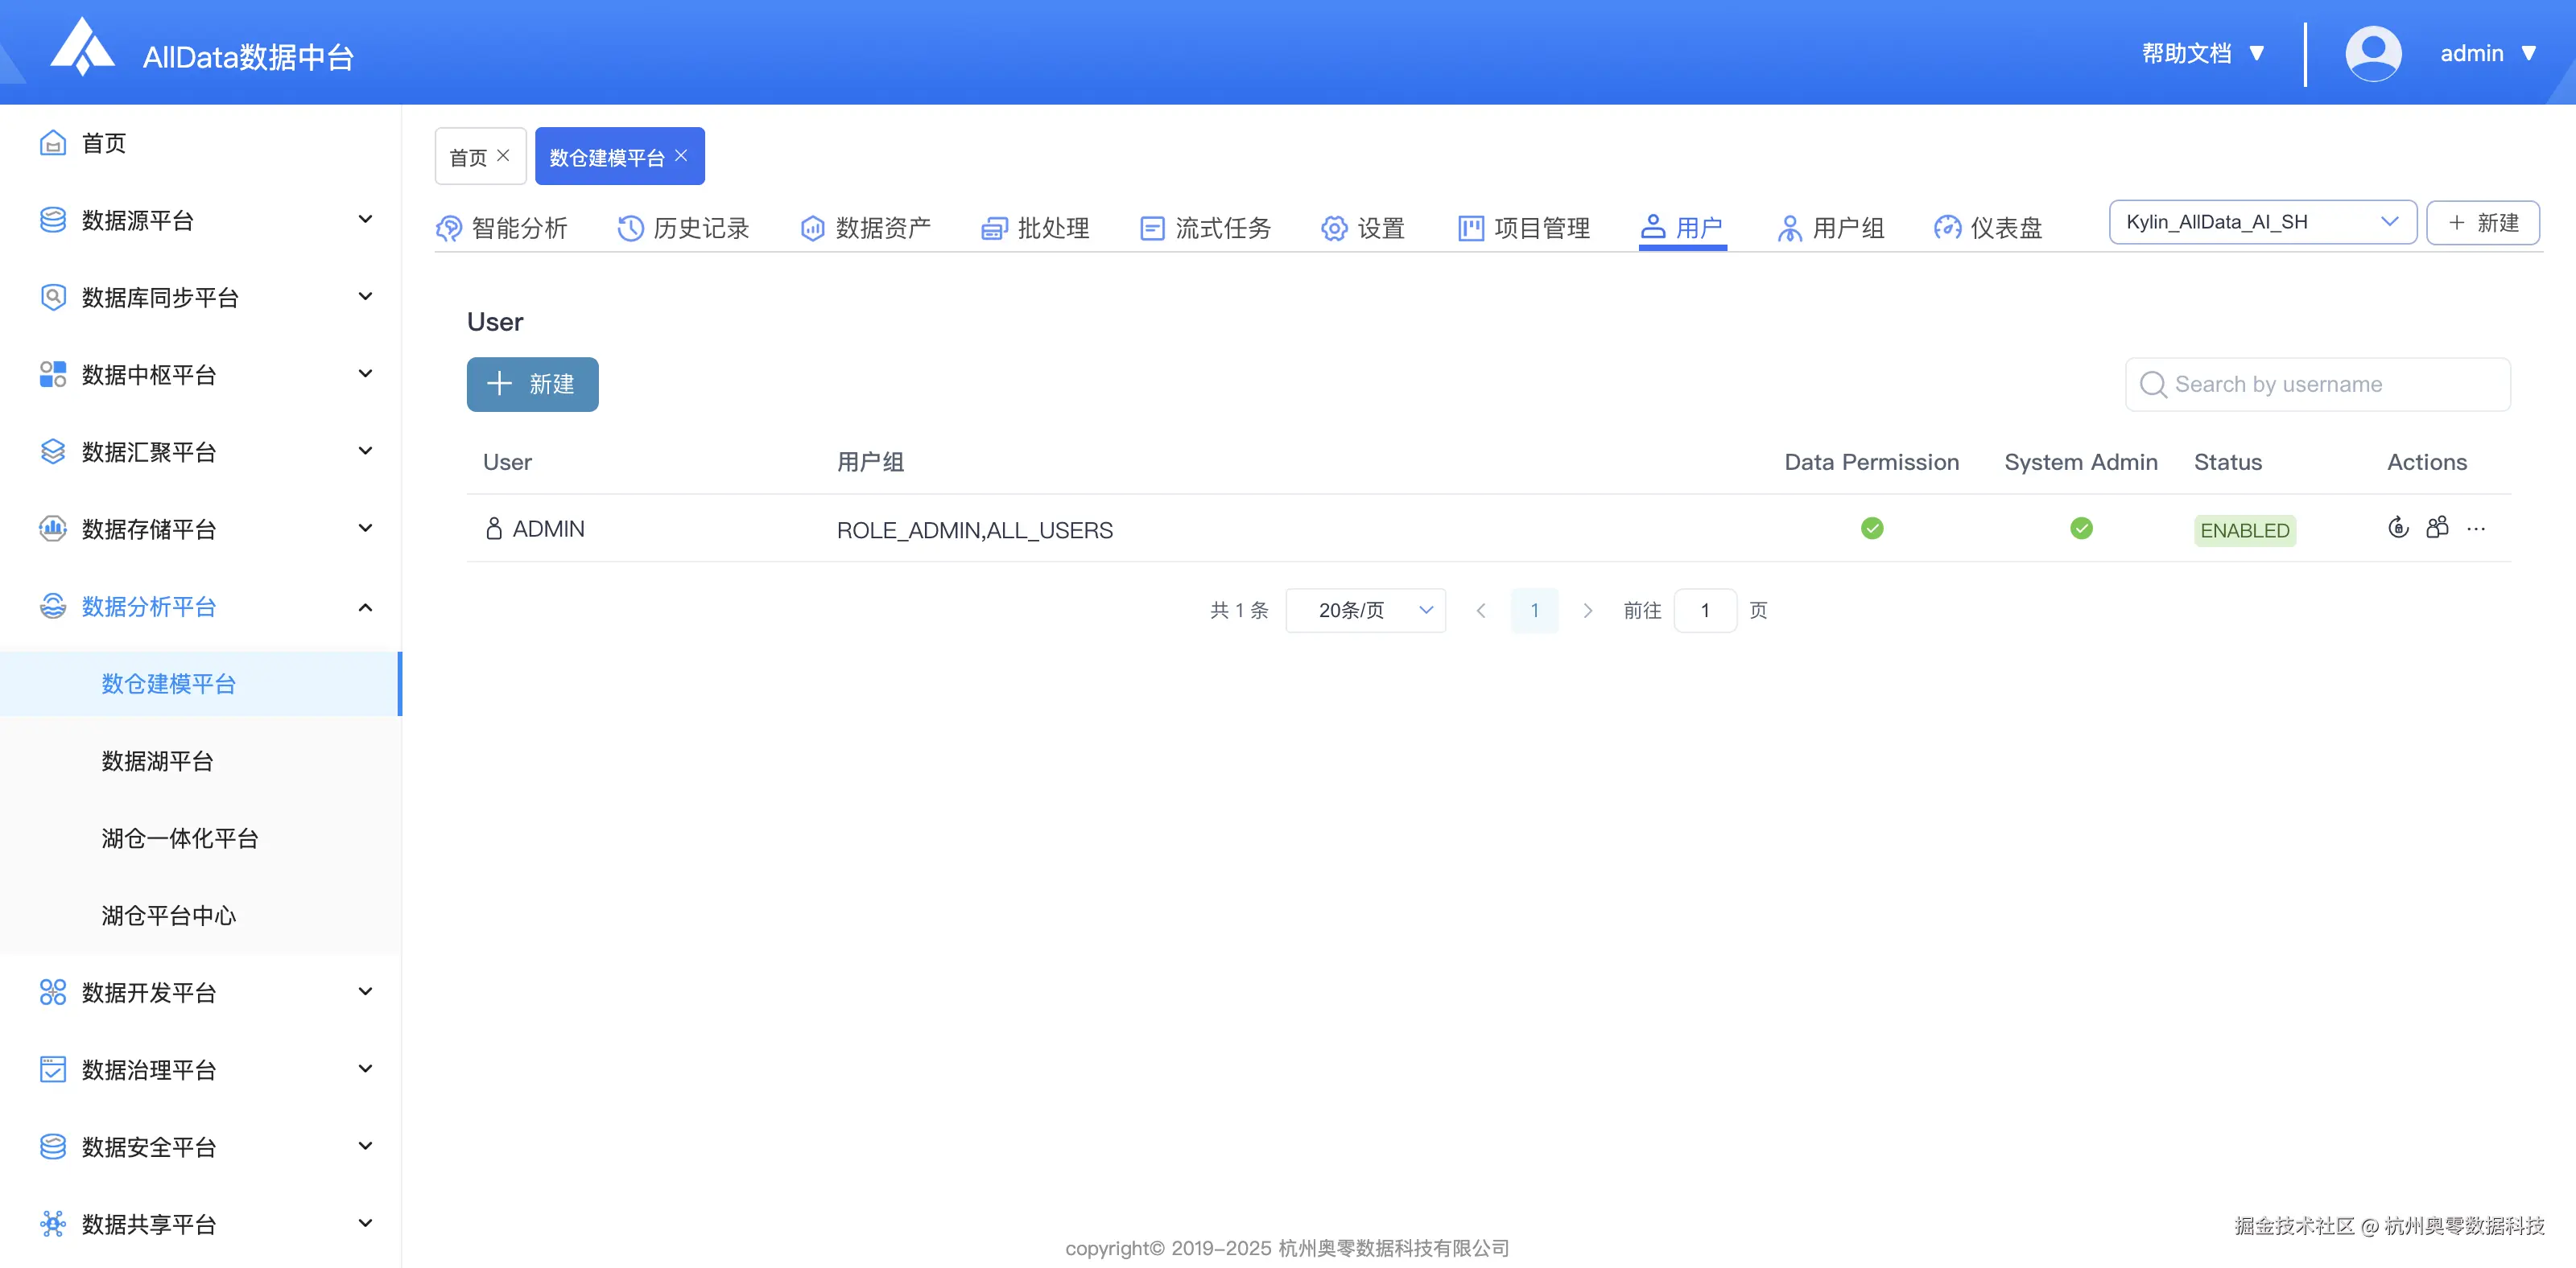Open the Kylin_AllData_AI_SH project dropdown
This screenshot has height=1268, width=2576.
click(2263, 222)
